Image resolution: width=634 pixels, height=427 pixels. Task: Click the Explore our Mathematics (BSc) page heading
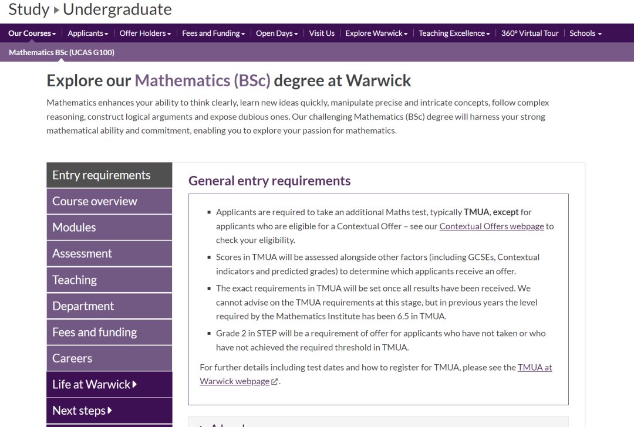[228, 81]
